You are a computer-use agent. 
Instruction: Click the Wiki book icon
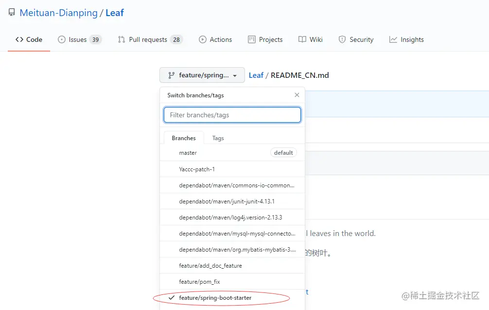coord(302,39)
